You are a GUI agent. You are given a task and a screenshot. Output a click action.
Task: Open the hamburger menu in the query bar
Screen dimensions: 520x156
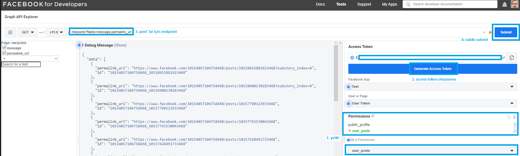click(x=10, y=32)
